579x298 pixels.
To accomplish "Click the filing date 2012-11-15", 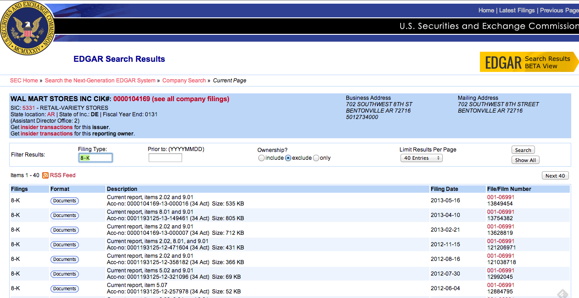I will (445, 244).
